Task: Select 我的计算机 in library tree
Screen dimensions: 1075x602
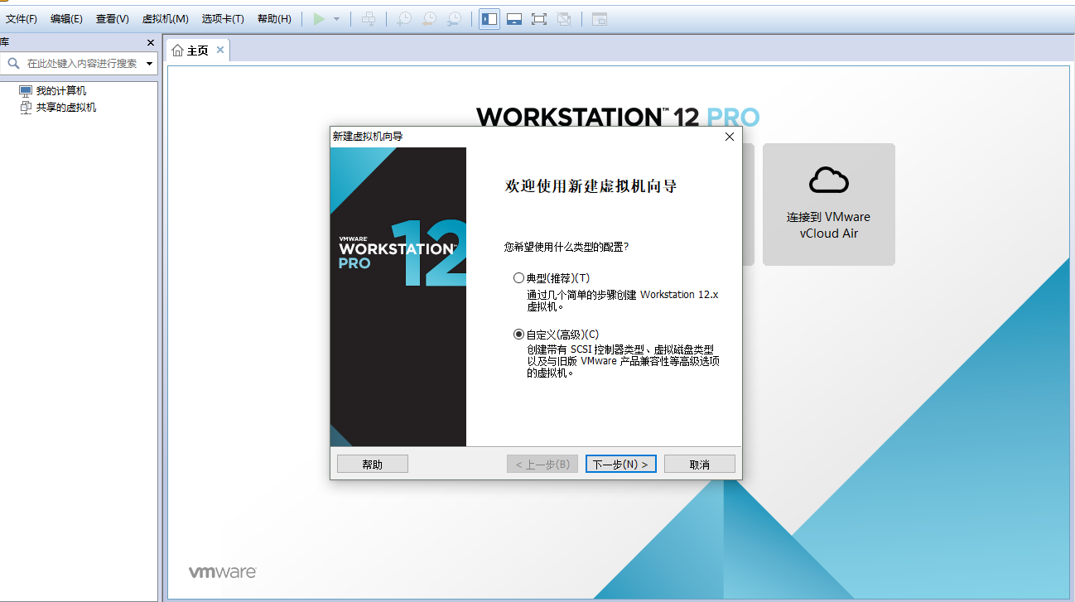Action: point(60,91)
